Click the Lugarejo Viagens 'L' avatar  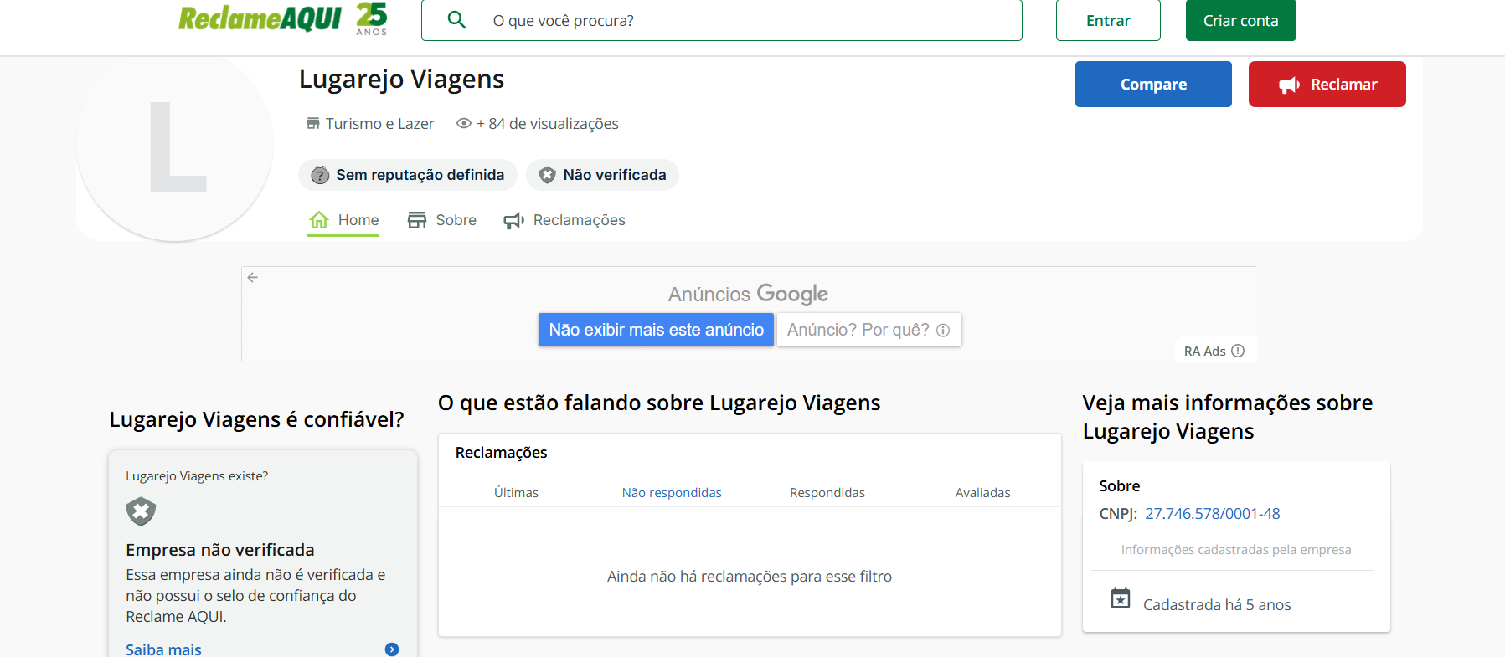pos(175,144)
